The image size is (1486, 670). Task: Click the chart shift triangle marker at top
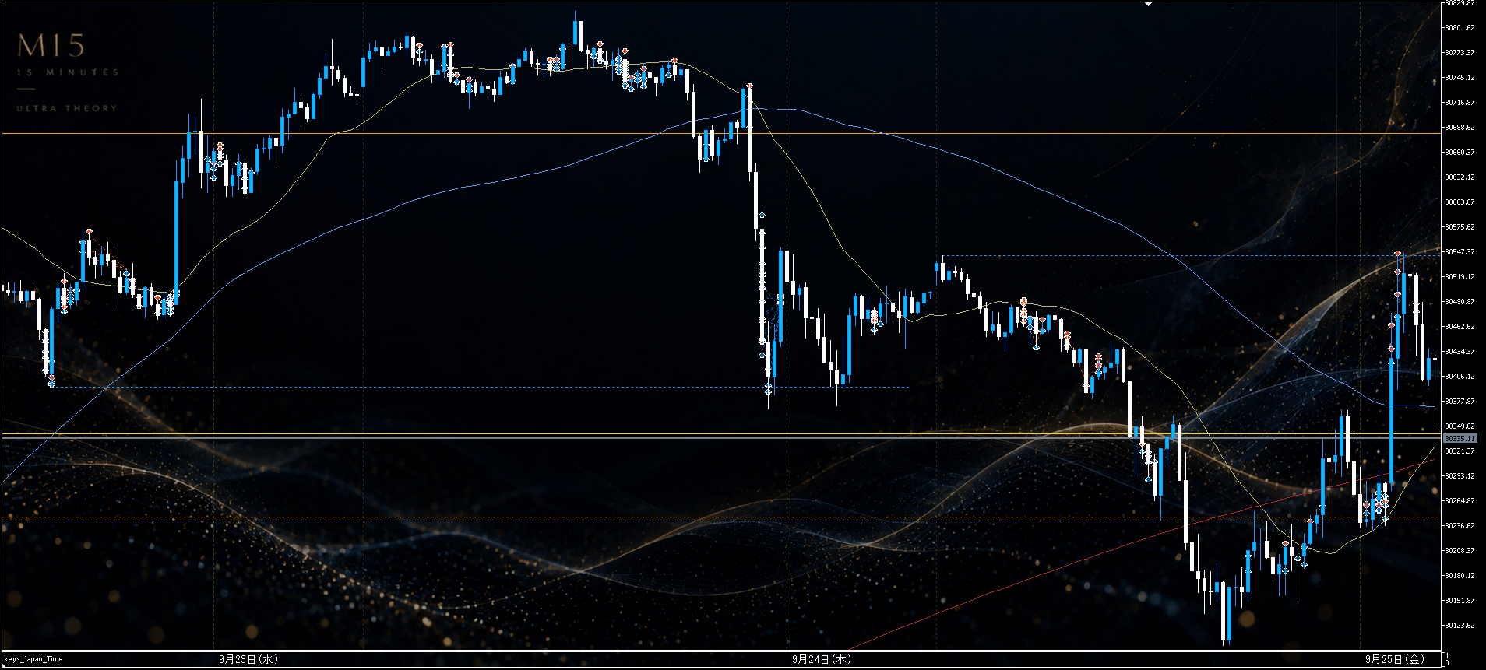click(1148, 4)
